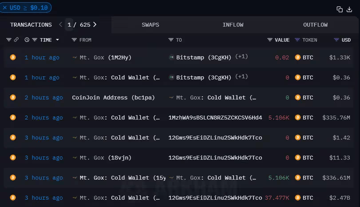
Task: Switch to the INFLOW tab
Action: coord(233,25)
